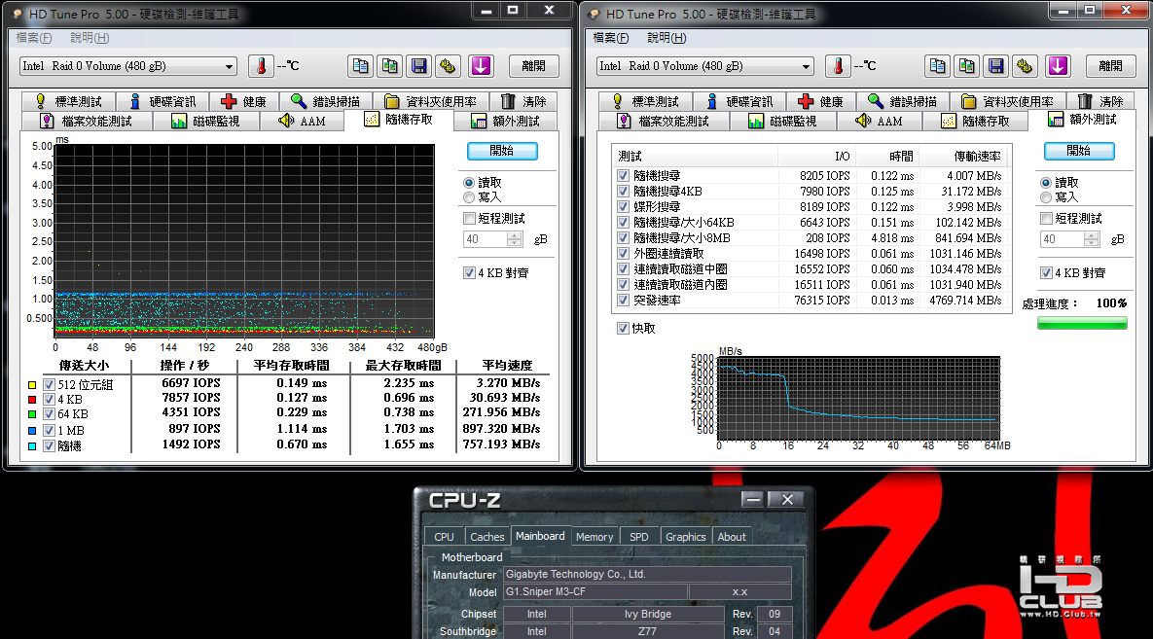This screenshot has width=1153, height=639.
Task: Click the save floppy icon in right window
Action: click(x=995, y=66)
